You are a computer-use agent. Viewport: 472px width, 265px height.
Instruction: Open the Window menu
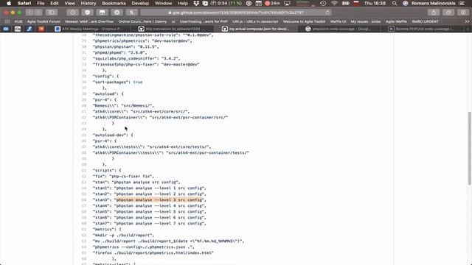click(163, 3)
